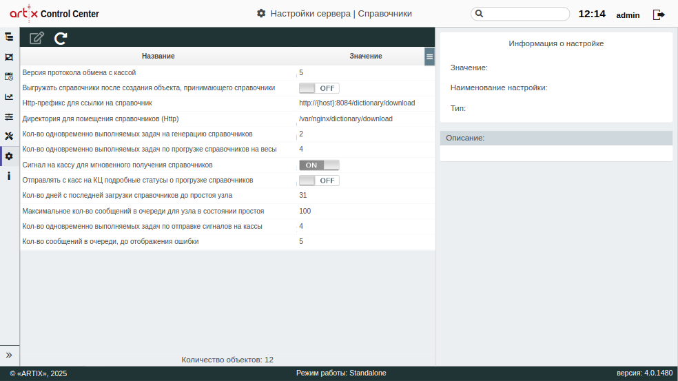The image size is (678, 381).
Task: Click the 'Значение' column header
Action: click(365, 56)
